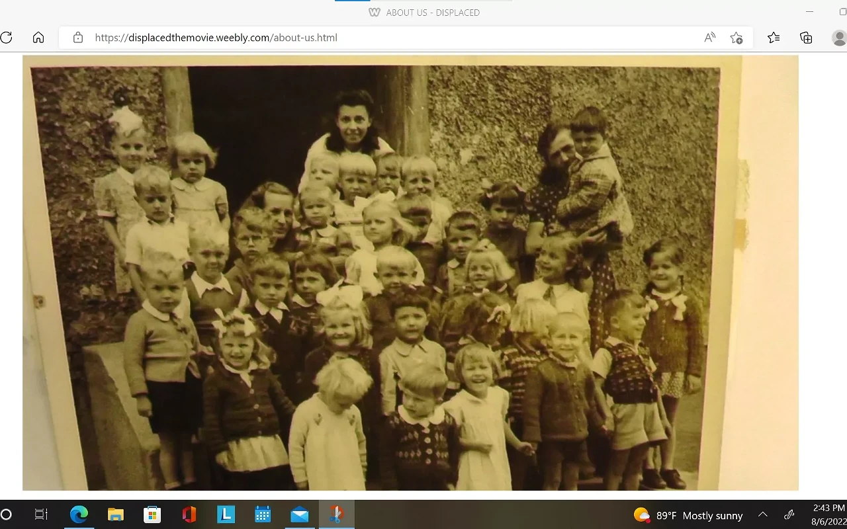This screenshot has height=529, width=847.
Task: Open the blue L app on taskbar
Action: click(226, 514)
